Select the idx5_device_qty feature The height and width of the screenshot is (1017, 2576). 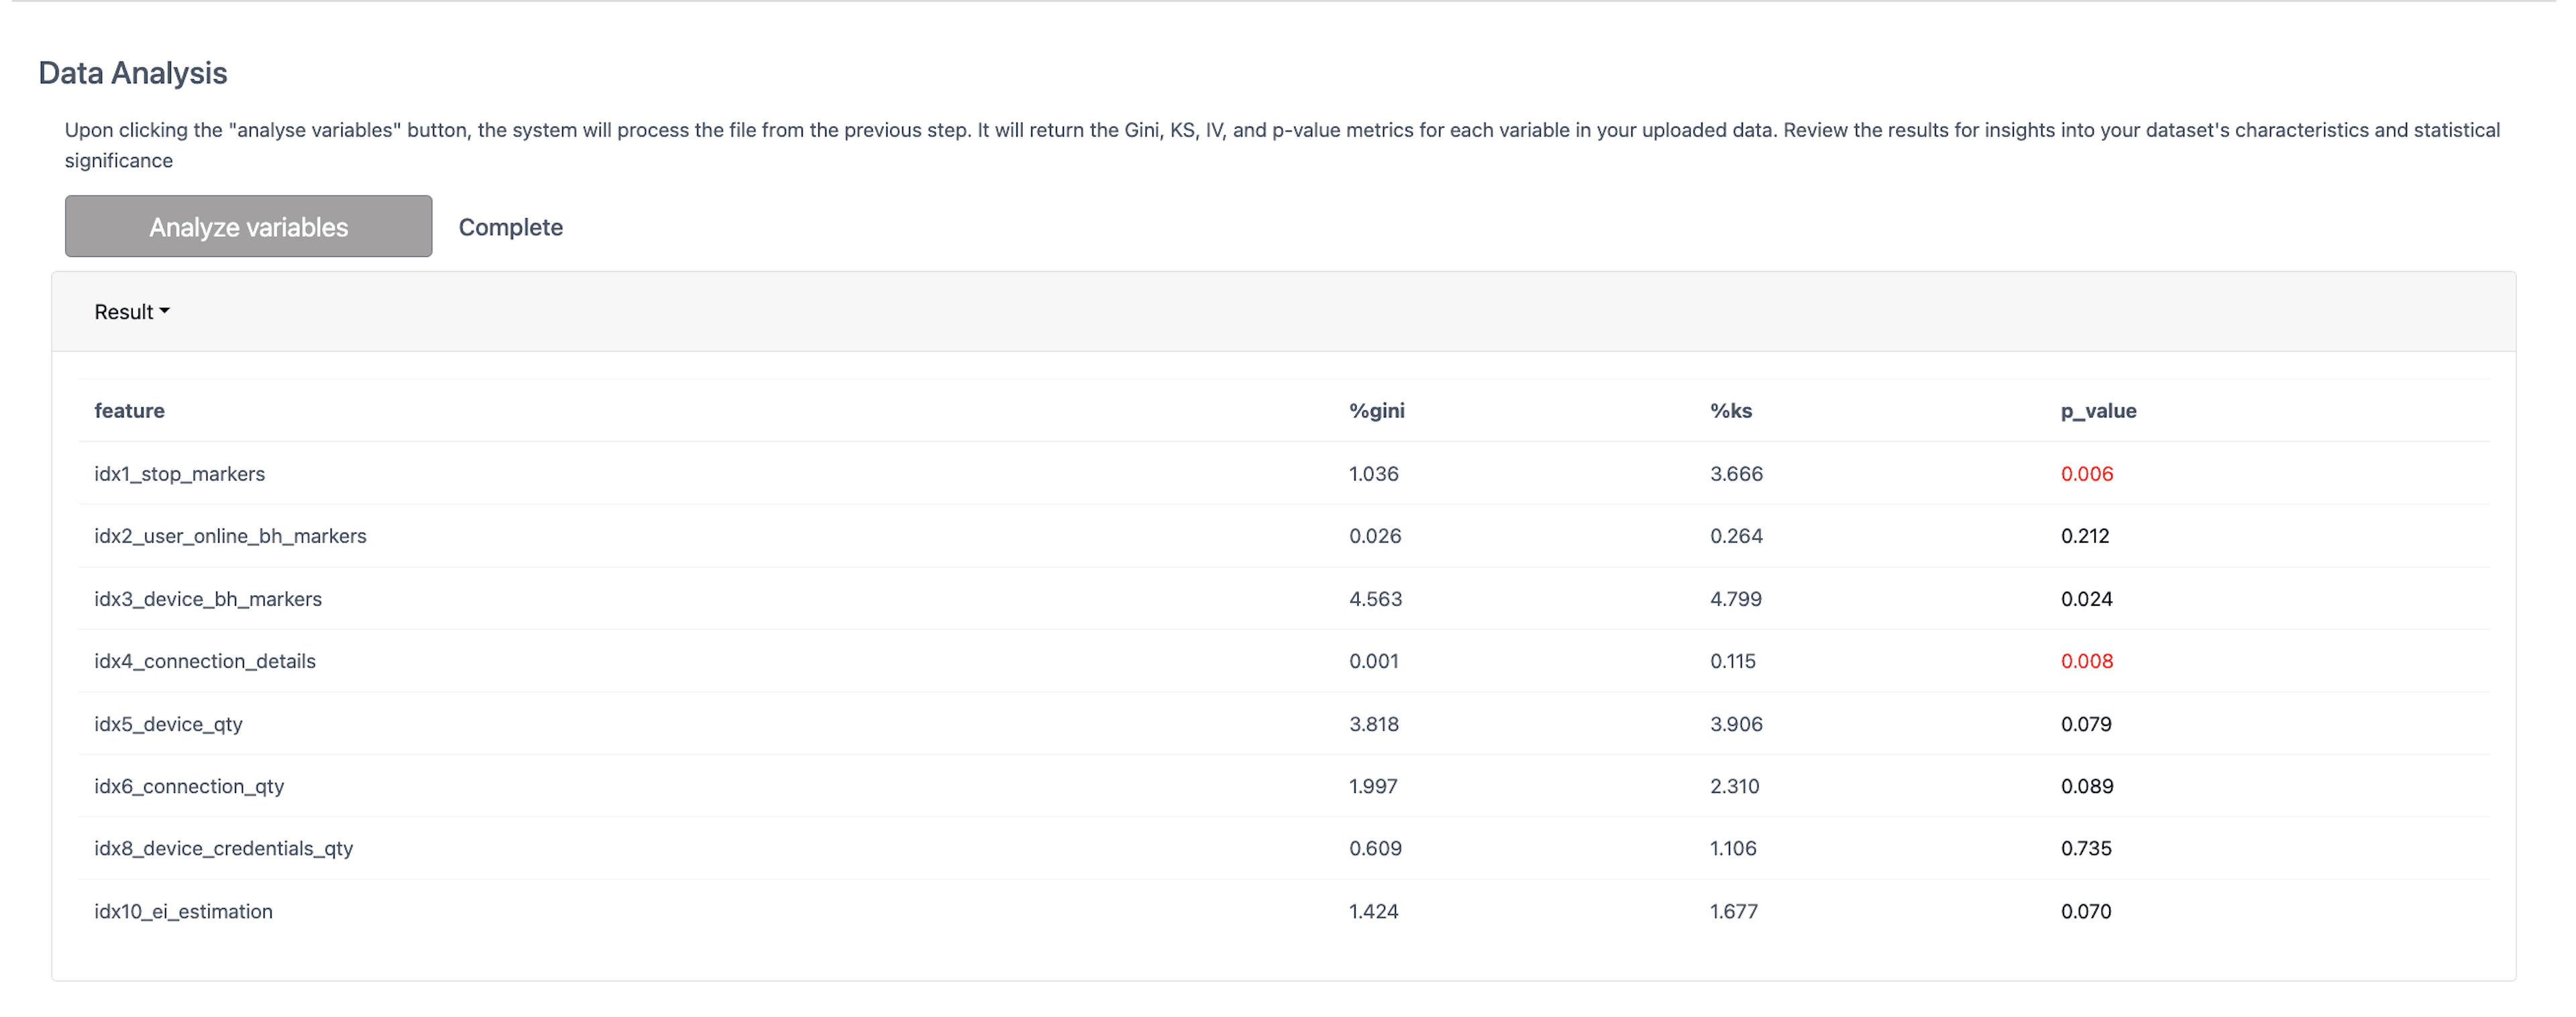(168, 724)
